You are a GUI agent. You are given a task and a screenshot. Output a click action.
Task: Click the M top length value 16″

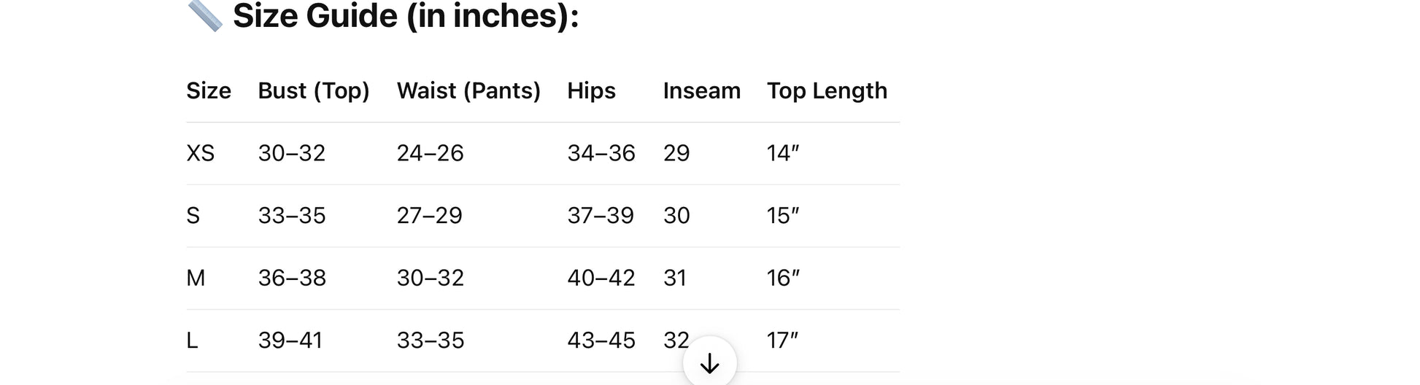(x=783, y=278)
